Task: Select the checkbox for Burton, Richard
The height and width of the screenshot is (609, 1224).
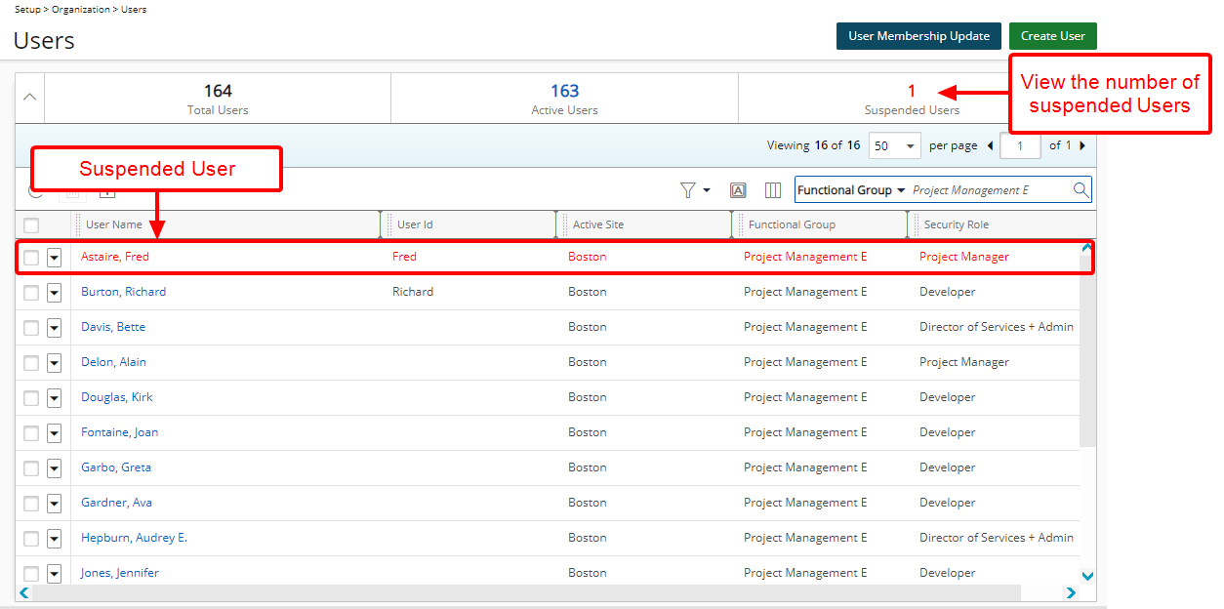Action: [x=31, y=292]
